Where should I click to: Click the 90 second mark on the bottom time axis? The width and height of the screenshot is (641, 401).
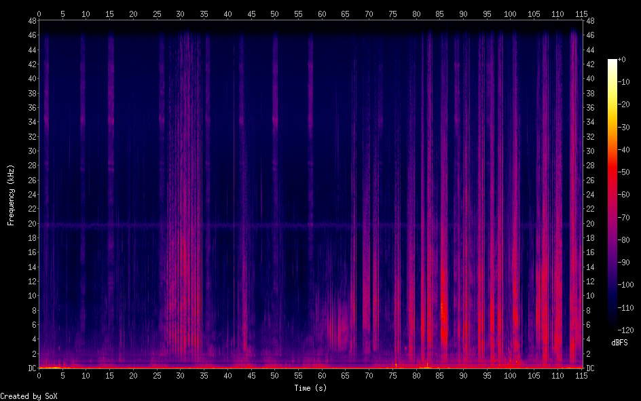pos(463,376)
